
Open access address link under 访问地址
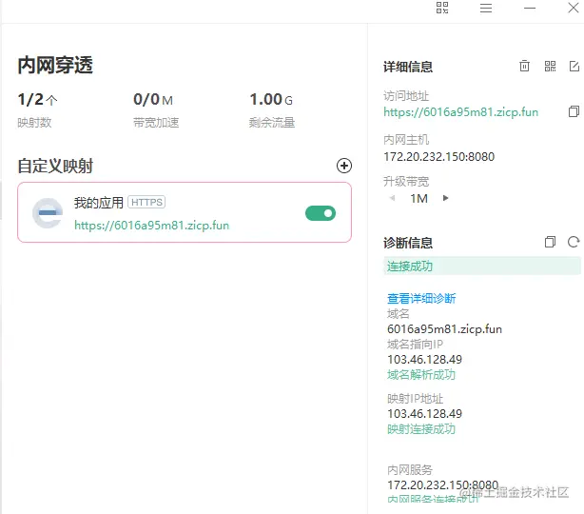click(x=460, y=112)
